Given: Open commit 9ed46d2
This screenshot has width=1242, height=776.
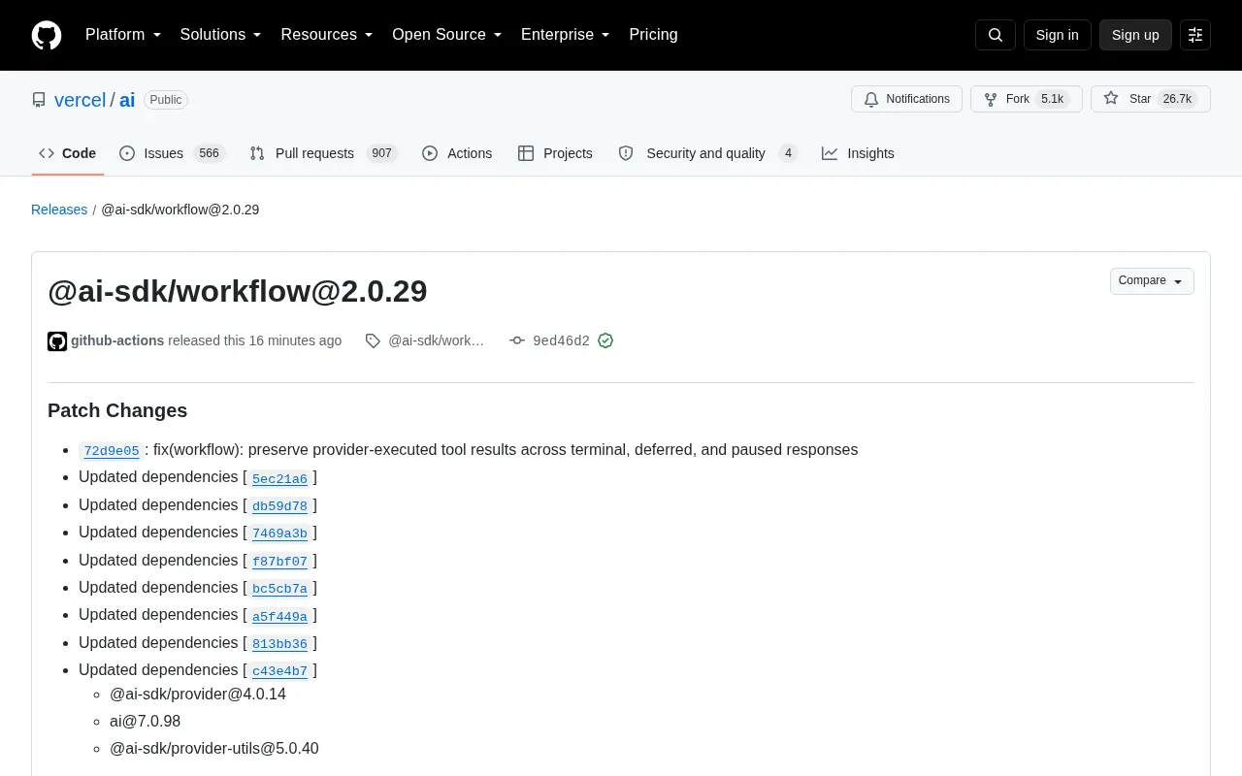Looking at the screenshot, I should 561,340.
